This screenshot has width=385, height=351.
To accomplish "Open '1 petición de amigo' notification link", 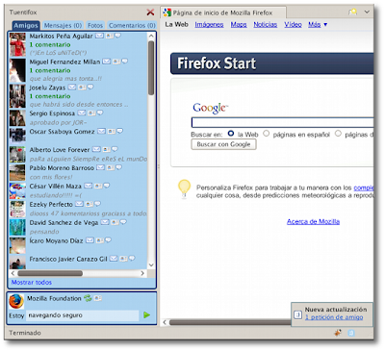I will tap(334, 317).
